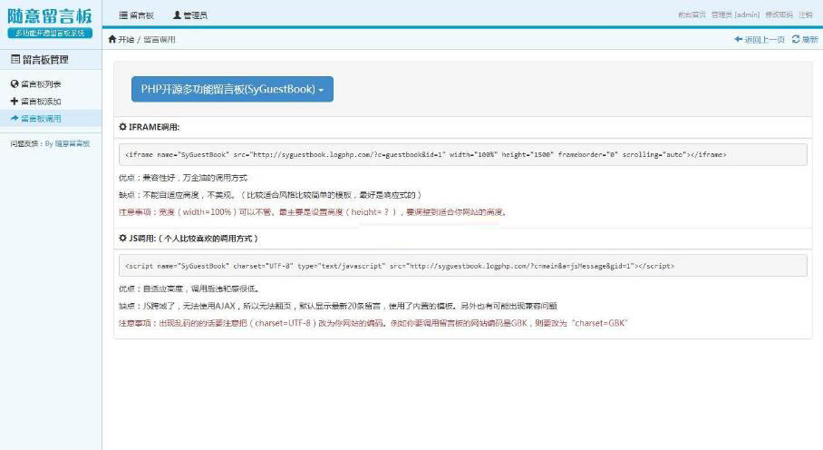Click the 留言调用 breadcrumb text

pos(160,39)
